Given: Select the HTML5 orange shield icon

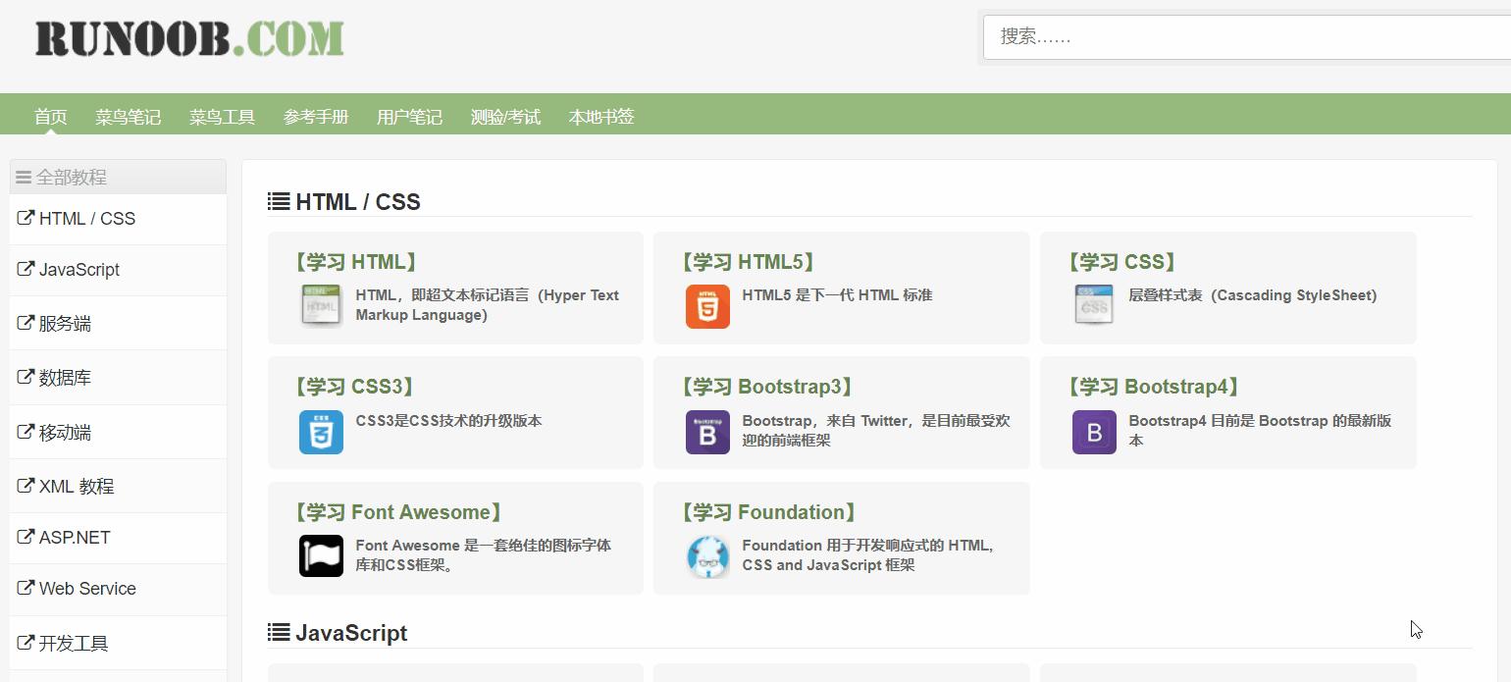Looking at the screenshot, I should (707, 306).
